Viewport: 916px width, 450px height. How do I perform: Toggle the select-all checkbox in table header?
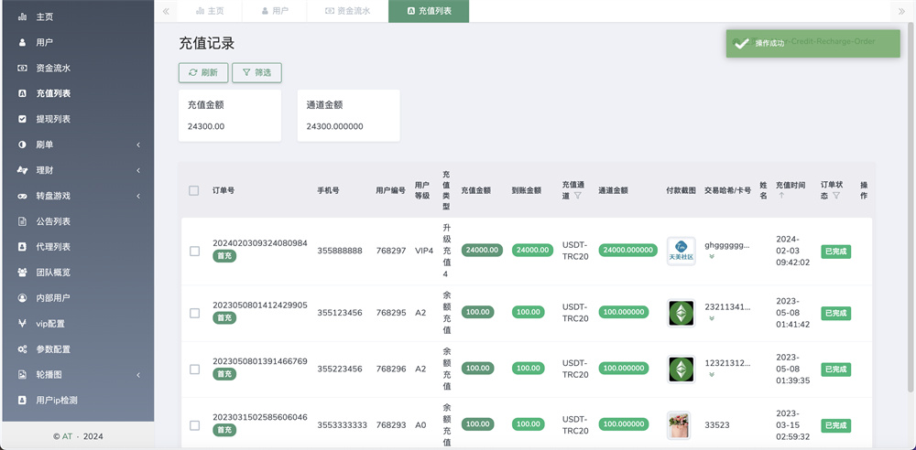(193, 190)
